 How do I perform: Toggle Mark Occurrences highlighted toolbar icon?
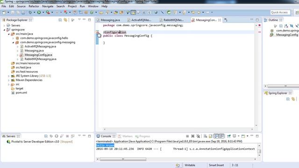tap(133, 13)
